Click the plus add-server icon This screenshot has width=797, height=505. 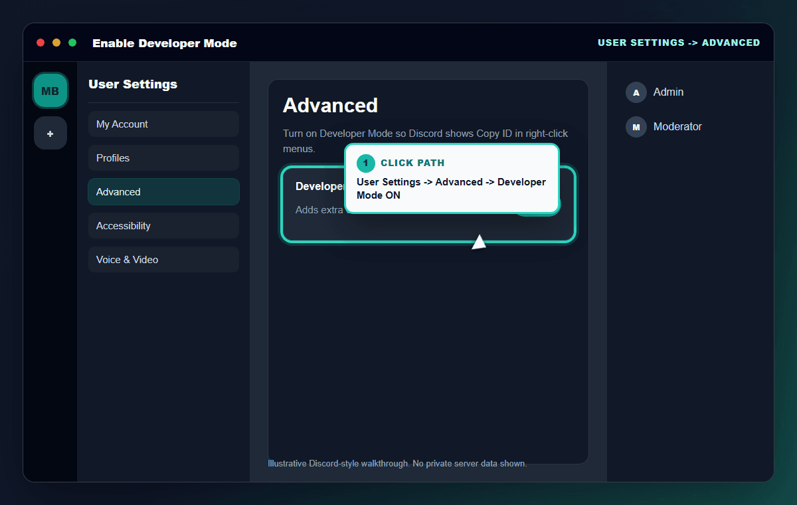(50, 133)
